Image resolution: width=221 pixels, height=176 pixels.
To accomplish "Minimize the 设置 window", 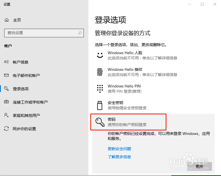I will 189,4.
